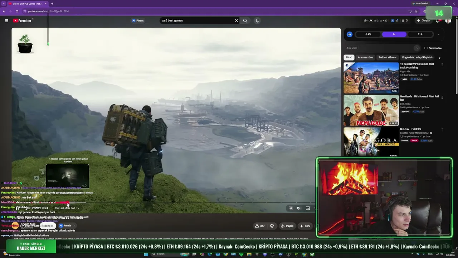This screenshot has height=258, width=458.
Task: Go to the YouTube Premium home logo
Action: coord(22,20)
